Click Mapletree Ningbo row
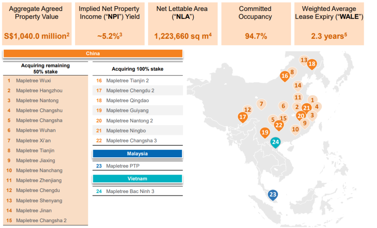 coord(138,131)
